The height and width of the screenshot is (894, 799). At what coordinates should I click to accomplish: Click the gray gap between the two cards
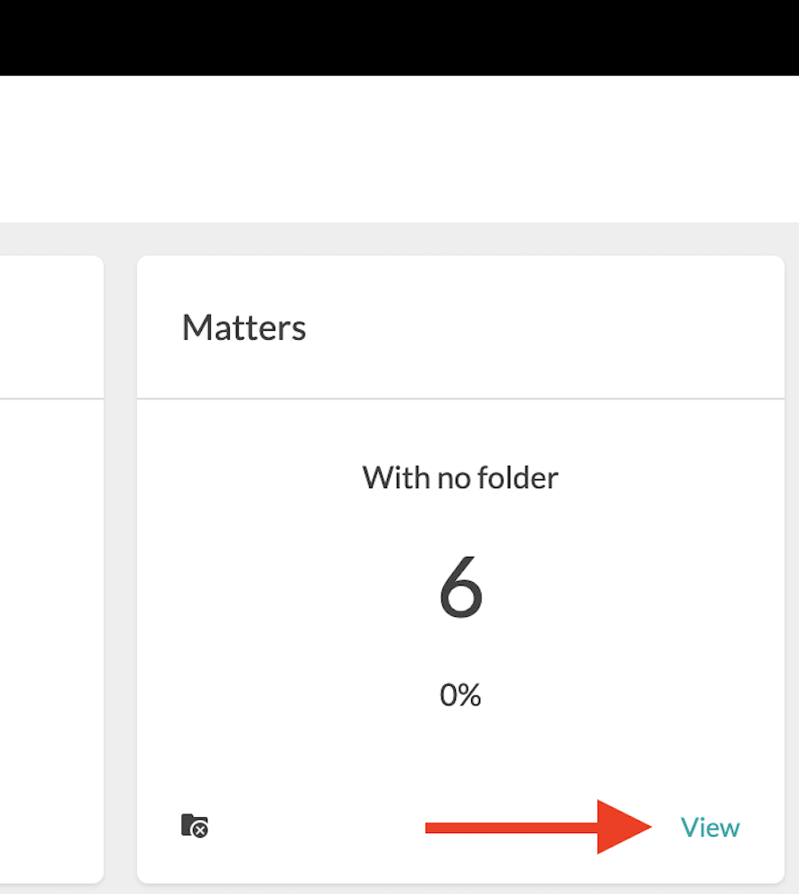tap(121, 569)
